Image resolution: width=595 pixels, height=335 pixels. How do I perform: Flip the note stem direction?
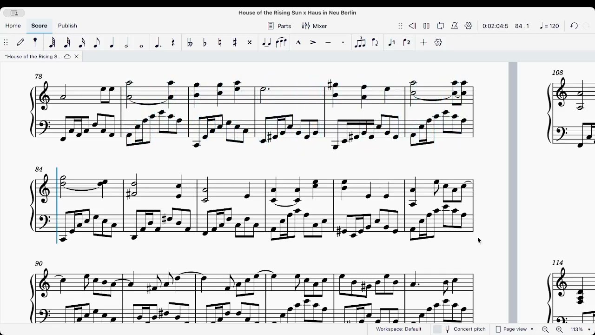pos(375,42)
